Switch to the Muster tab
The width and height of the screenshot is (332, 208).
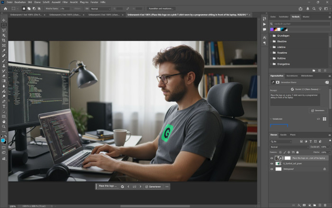pyautogui.click(x=306, y=17)
